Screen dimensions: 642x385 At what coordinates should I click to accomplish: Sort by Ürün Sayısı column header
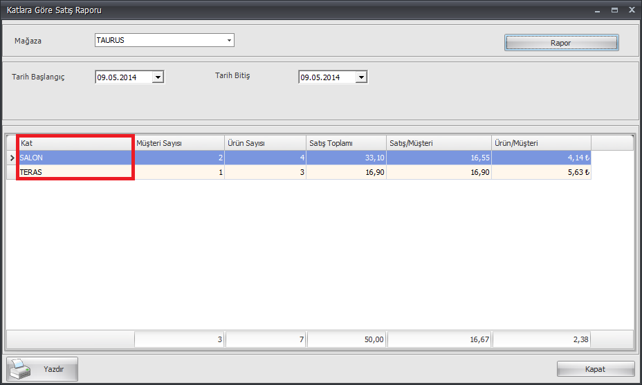pyautogui.click(x=266, y=143)
